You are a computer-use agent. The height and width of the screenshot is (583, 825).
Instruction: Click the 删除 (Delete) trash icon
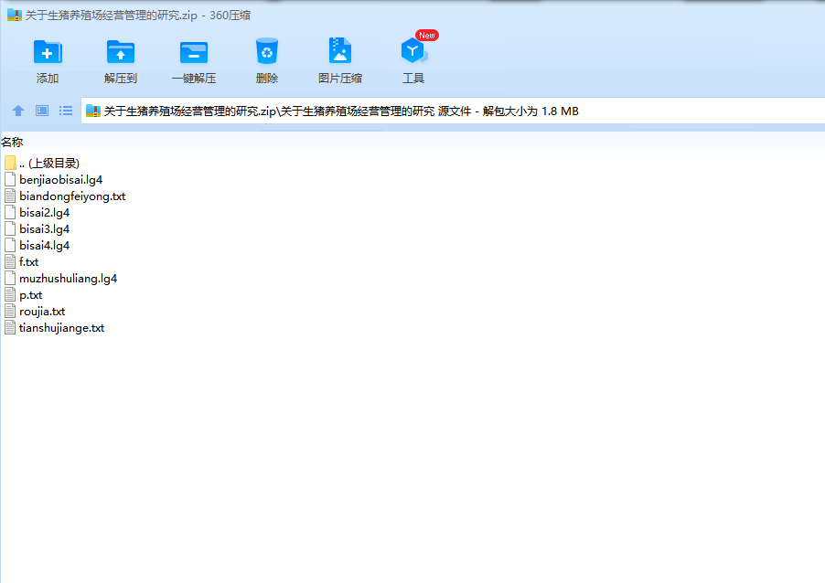[x=267, y=51]
